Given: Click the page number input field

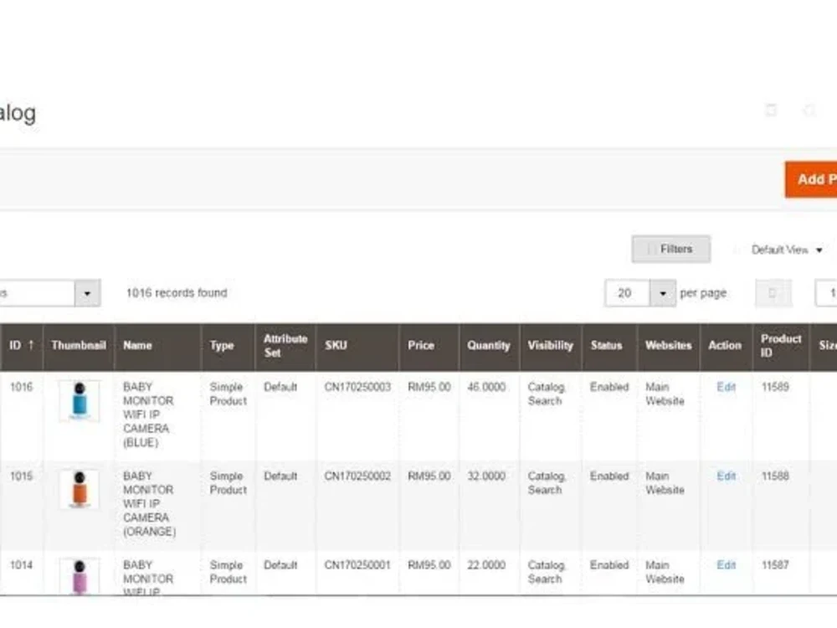Looking at the screenshot, I should pyautogui.click(x=826, y=293).
